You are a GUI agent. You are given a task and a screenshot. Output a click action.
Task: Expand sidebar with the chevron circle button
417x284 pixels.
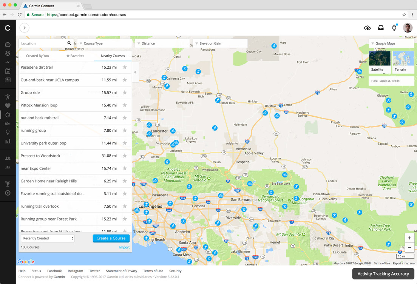click(24, 28)
